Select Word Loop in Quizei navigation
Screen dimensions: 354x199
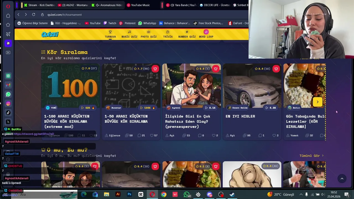coord(206,34)
